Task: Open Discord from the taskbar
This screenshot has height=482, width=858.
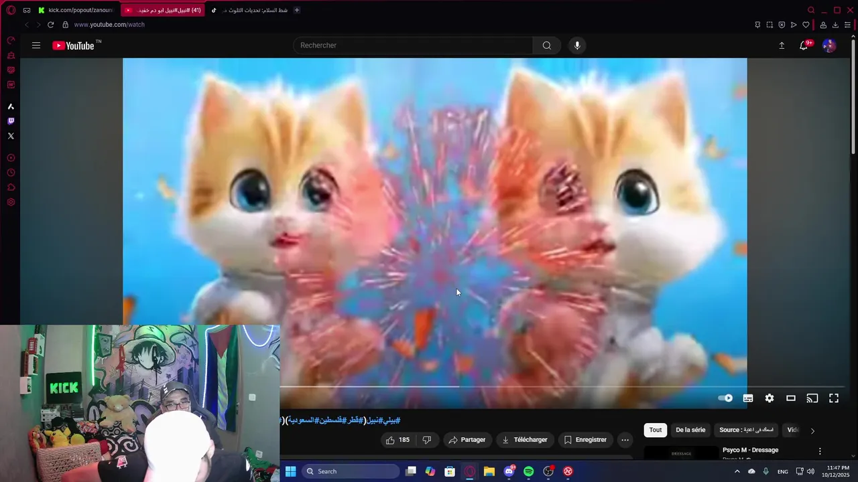Action: (x=509, y=471)
